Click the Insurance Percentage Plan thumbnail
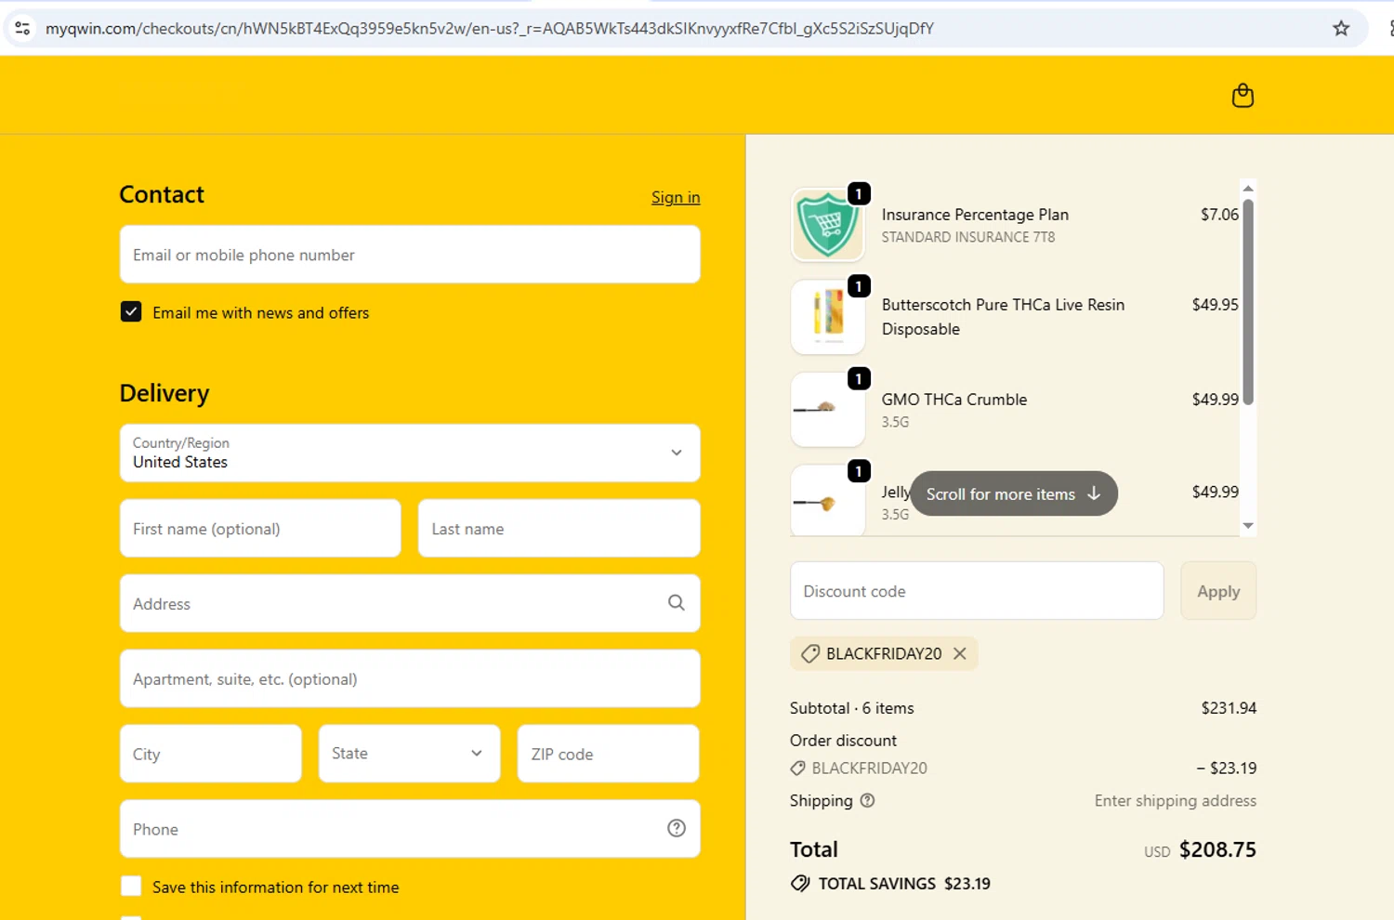Image resolution: width=1394 pixels, height=920 pixels. pyautogui.click(x=828, y=225)
